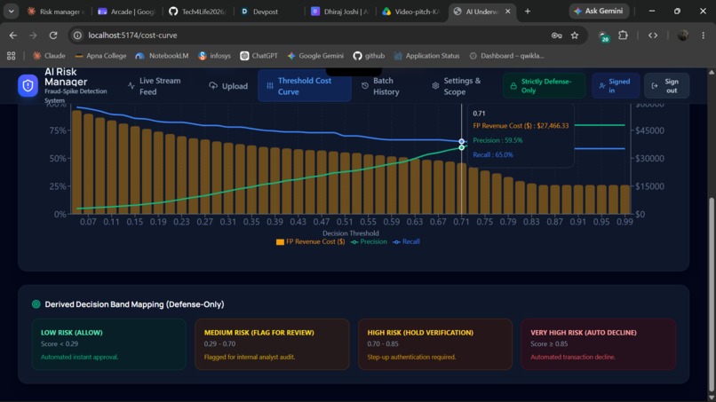
Task: Open the apps grid in bookmarks bar
Action: tap(11, 56)
